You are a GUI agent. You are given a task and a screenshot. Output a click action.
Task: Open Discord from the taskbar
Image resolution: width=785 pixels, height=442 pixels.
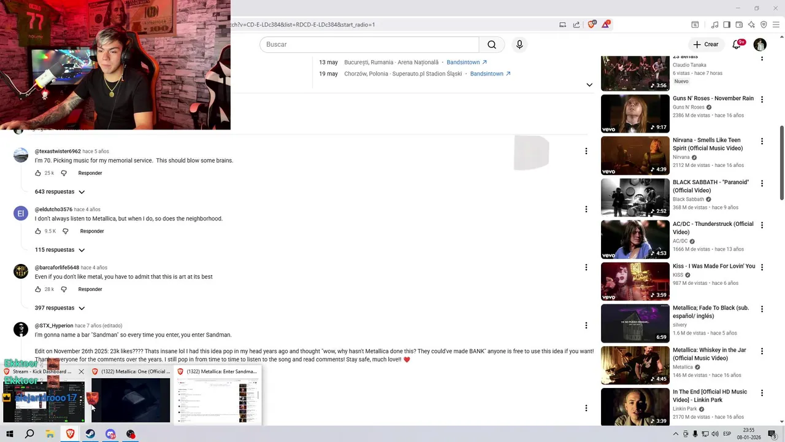(x=110, y=434)
